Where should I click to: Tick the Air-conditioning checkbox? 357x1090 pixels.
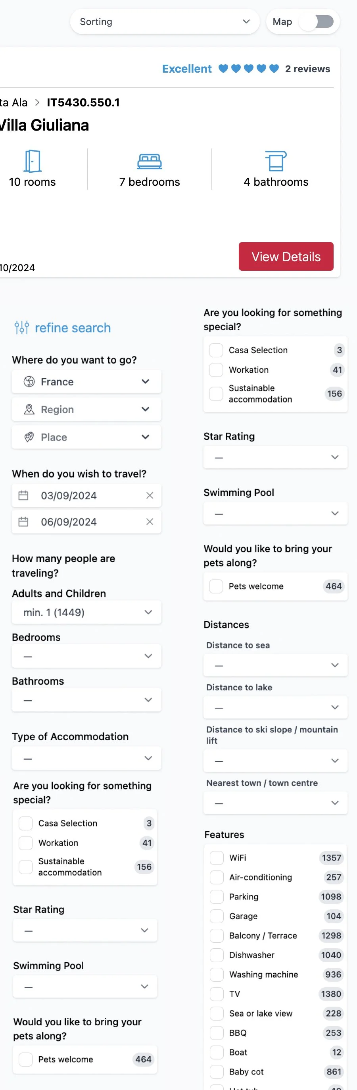click(217, 877)
